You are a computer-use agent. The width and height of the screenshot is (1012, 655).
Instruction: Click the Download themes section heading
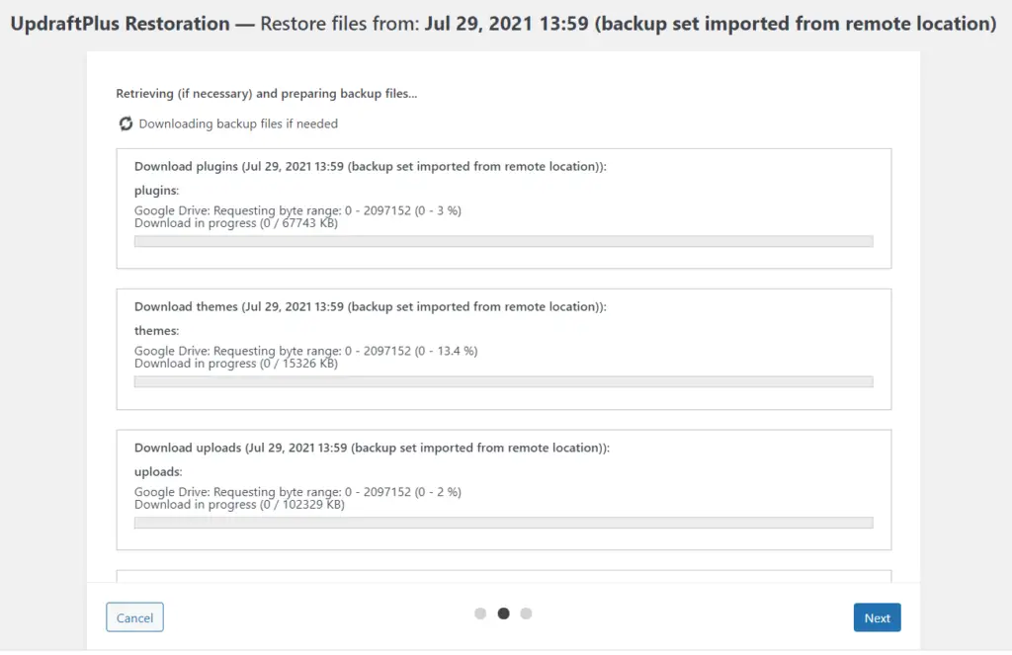point(371,306)
